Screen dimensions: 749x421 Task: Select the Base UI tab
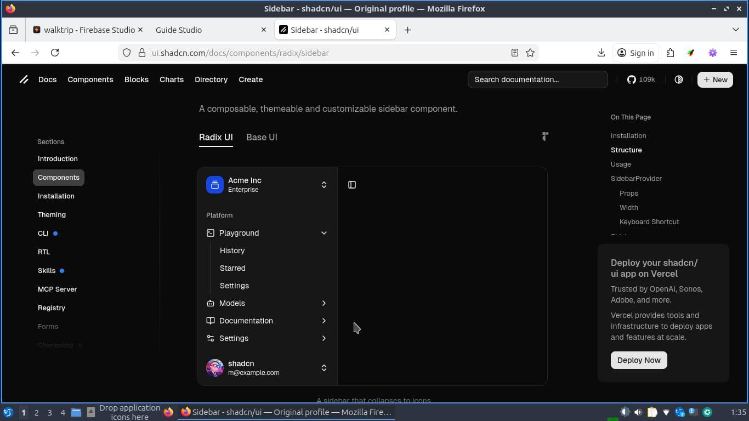click(262, 137)
